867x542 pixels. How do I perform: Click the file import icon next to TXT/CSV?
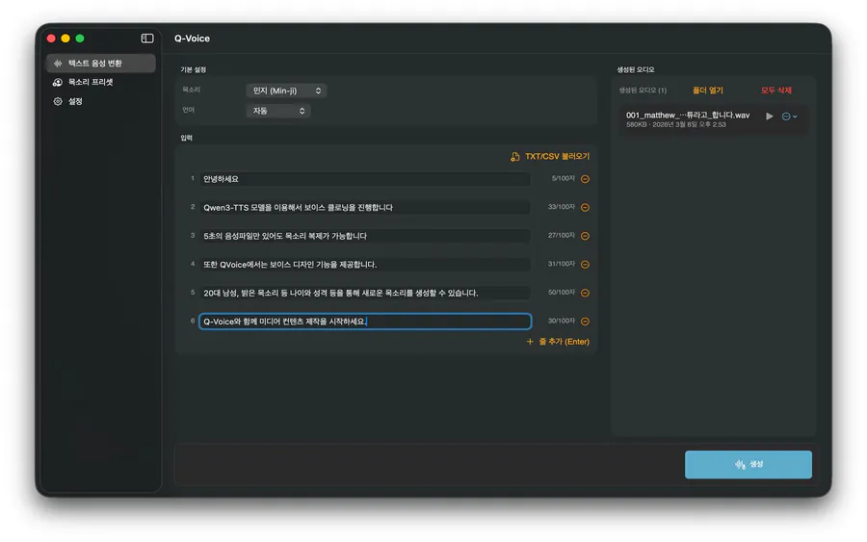tap(514, 156)
